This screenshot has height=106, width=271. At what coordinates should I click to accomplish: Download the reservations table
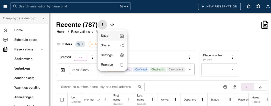235,87
